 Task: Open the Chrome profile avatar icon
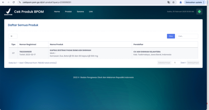181,2
